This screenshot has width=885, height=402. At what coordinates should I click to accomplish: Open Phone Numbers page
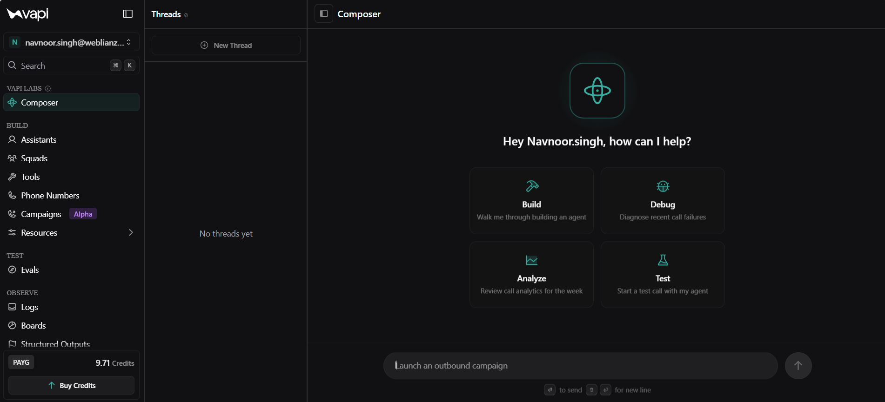pos(72,195)
